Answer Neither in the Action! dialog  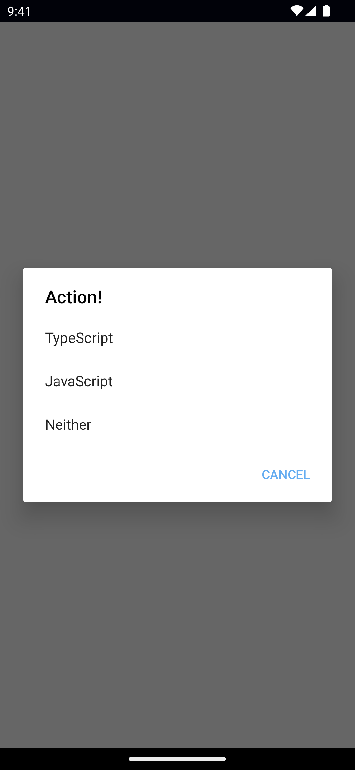click(68, 425)
